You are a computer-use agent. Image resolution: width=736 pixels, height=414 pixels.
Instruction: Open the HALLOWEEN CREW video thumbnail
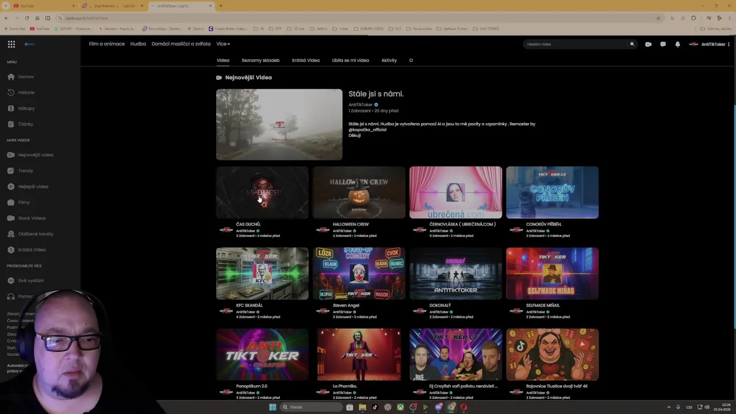[359, 193]
